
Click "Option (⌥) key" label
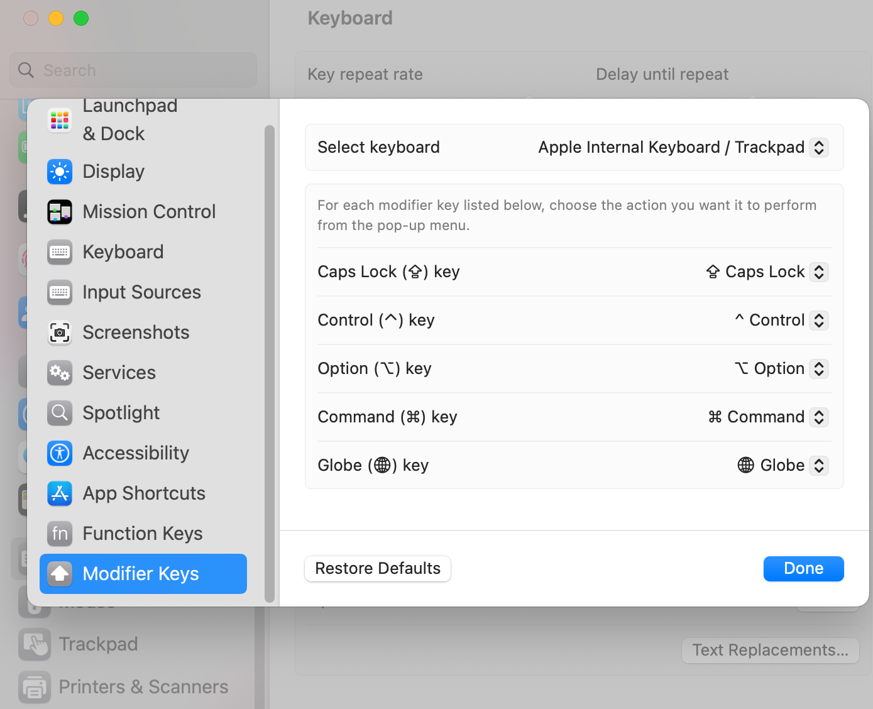[x=375, y=369]
